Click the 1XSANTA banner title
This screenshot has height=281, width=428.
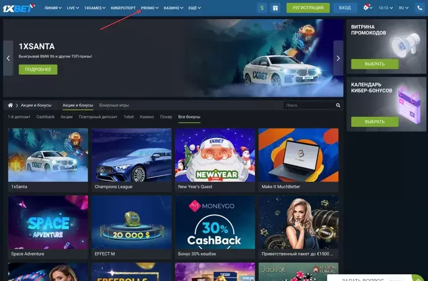pos(37,46)
